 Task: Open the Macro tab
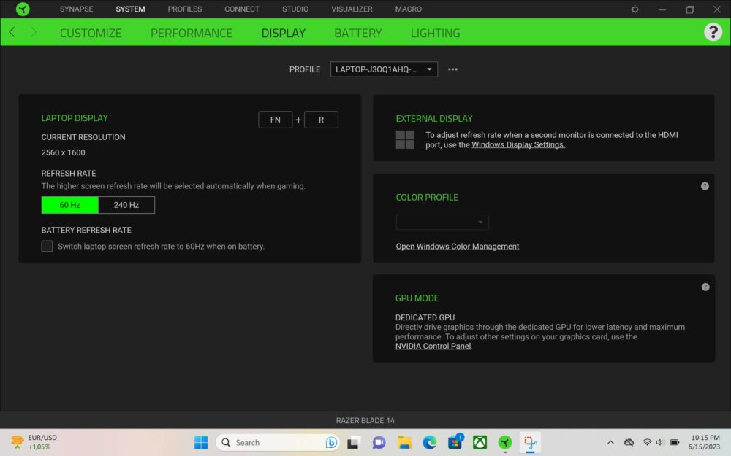coord(409,9)
